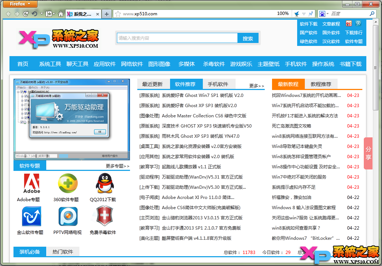Viewport: 382px width, 266px height.
Task: Open the 杀毒软件 navigation item
Action: [214, 64]
